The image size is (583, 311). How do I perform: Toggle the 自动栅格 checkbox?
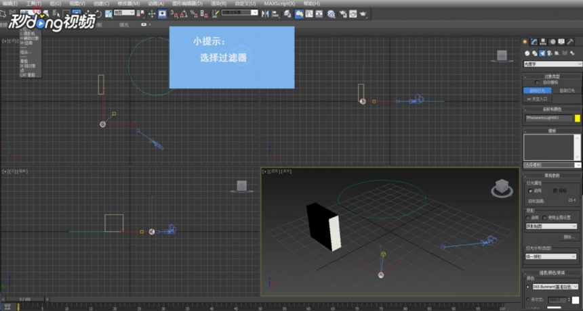(x=536, y=82)
